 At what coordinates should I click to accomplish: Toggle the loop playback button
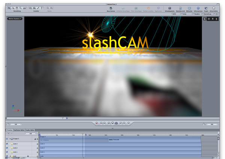coord(116,123)
